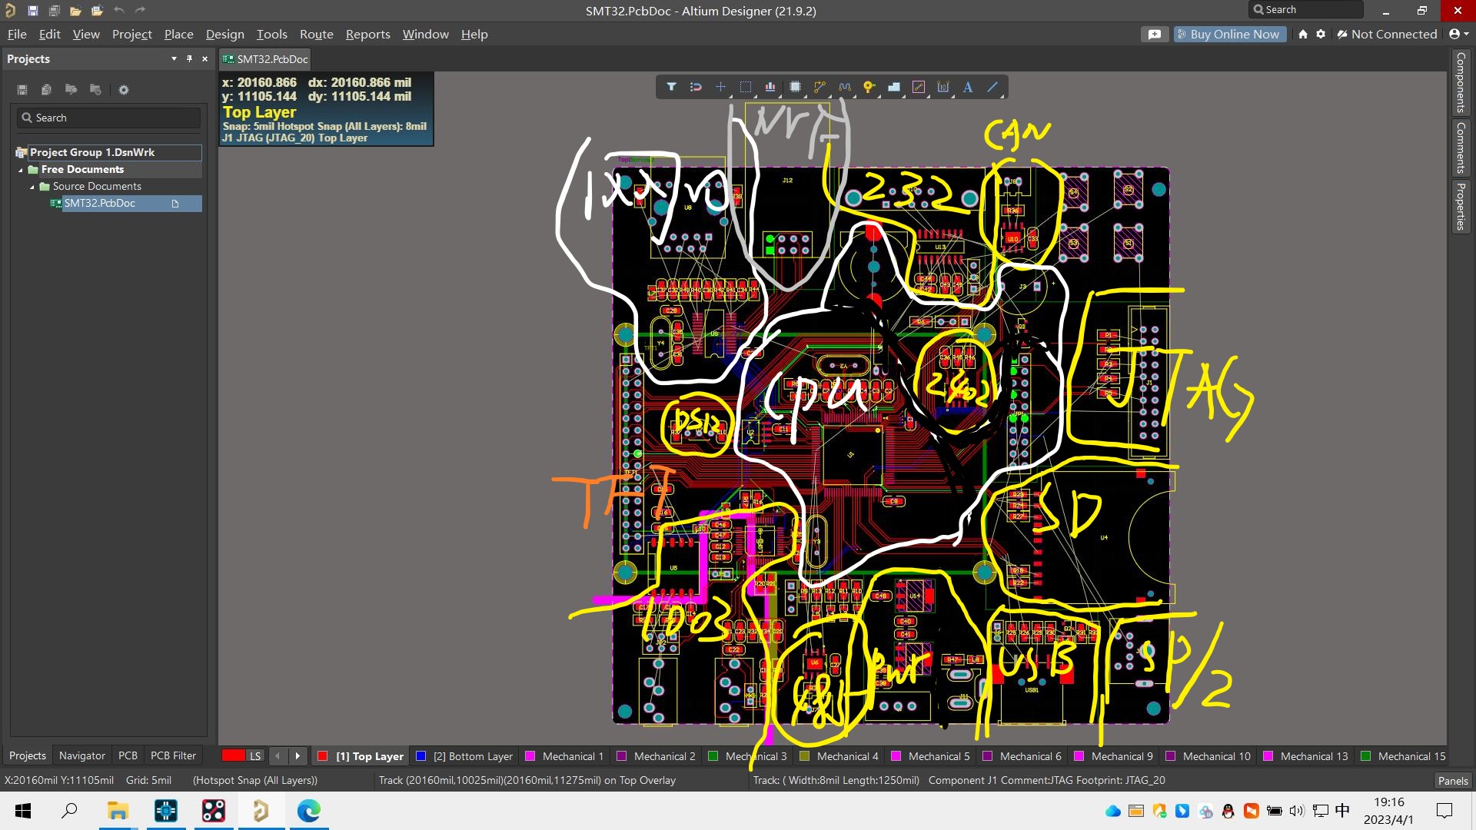Image resolution: width=1476 pixels, height=830 pixels.
Task: Click the Panels button
Action: (x=1453, y=781)
